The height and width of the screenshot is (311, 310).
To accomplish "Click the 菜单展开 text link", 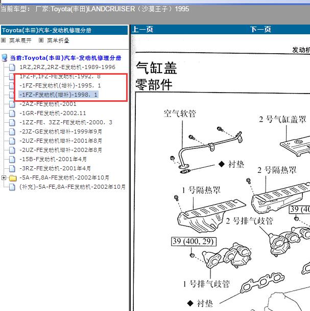I will 20,40.
